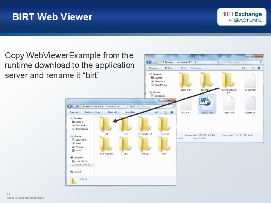Go back in the birt-runtime window
This screenshot has width=271, height=203.
click(149, 62)
